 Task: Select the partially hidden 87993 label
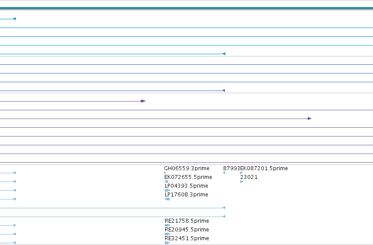point(231,168)
